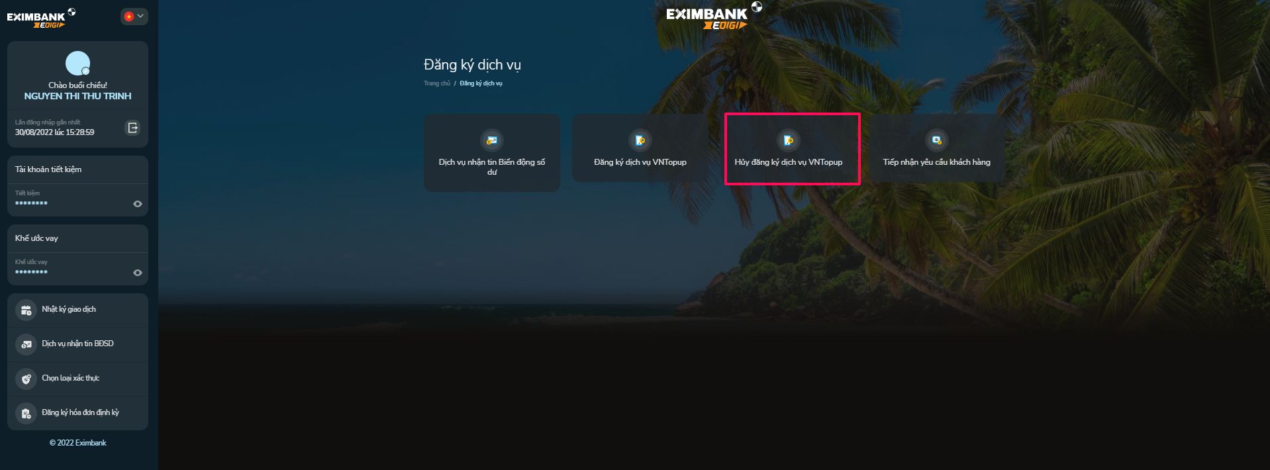Open the Hủy đăng ký dịch vụ VNTopup card
1270x470 pixels.
[793, 149]
